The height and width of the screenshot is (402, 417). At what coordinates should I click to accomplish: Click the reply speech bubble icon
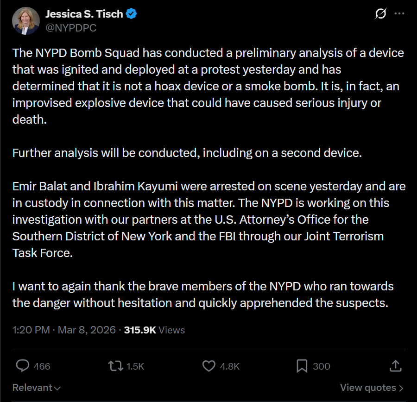23,365
